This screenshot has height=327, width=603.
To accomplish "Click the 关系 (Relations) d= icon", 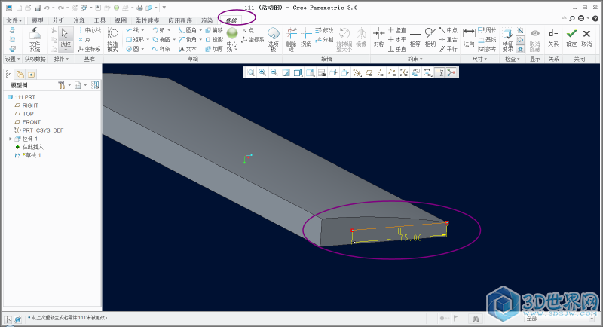I will click(553, 38).
